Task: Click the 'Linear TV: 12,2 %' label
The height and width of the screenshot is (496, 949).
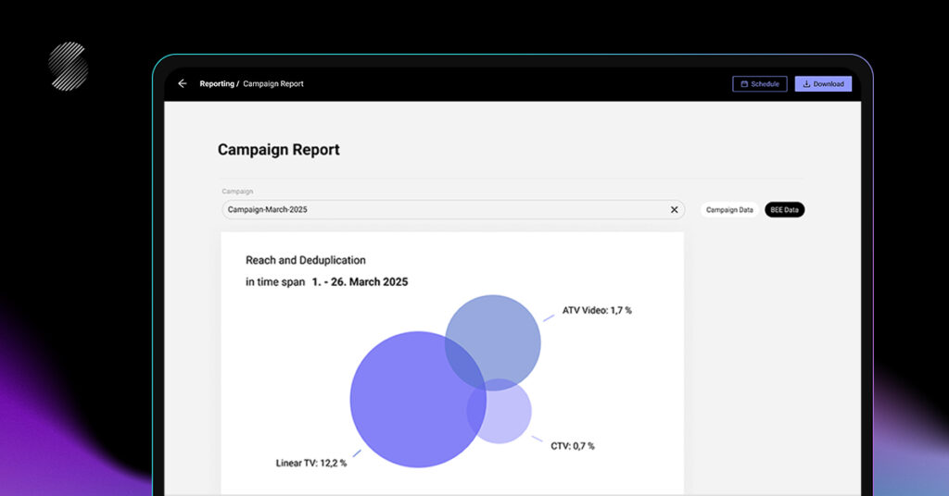Action: [311, 463]
